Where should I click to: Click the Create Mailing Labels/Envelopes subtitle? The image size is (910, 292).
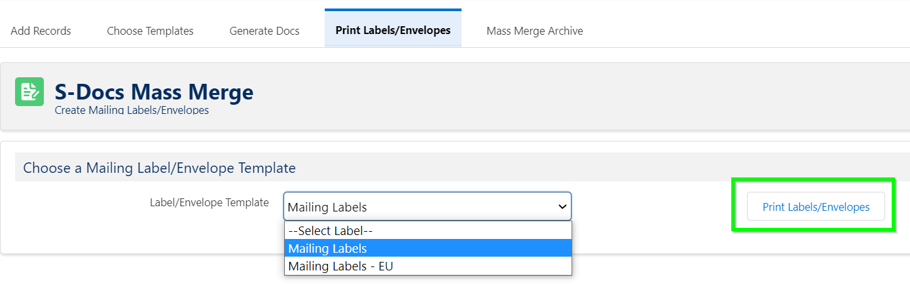tap(132, 110)
